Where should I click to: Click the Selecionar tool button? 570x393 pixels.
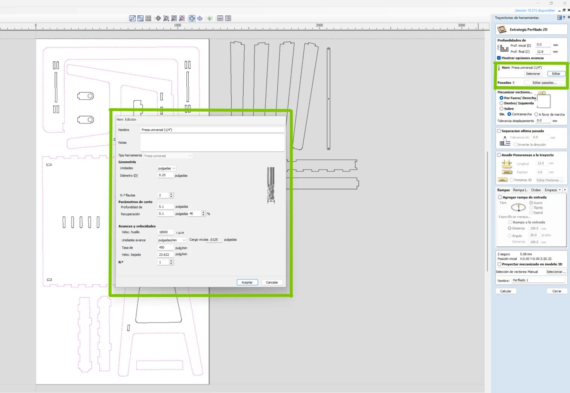point(533,74)
